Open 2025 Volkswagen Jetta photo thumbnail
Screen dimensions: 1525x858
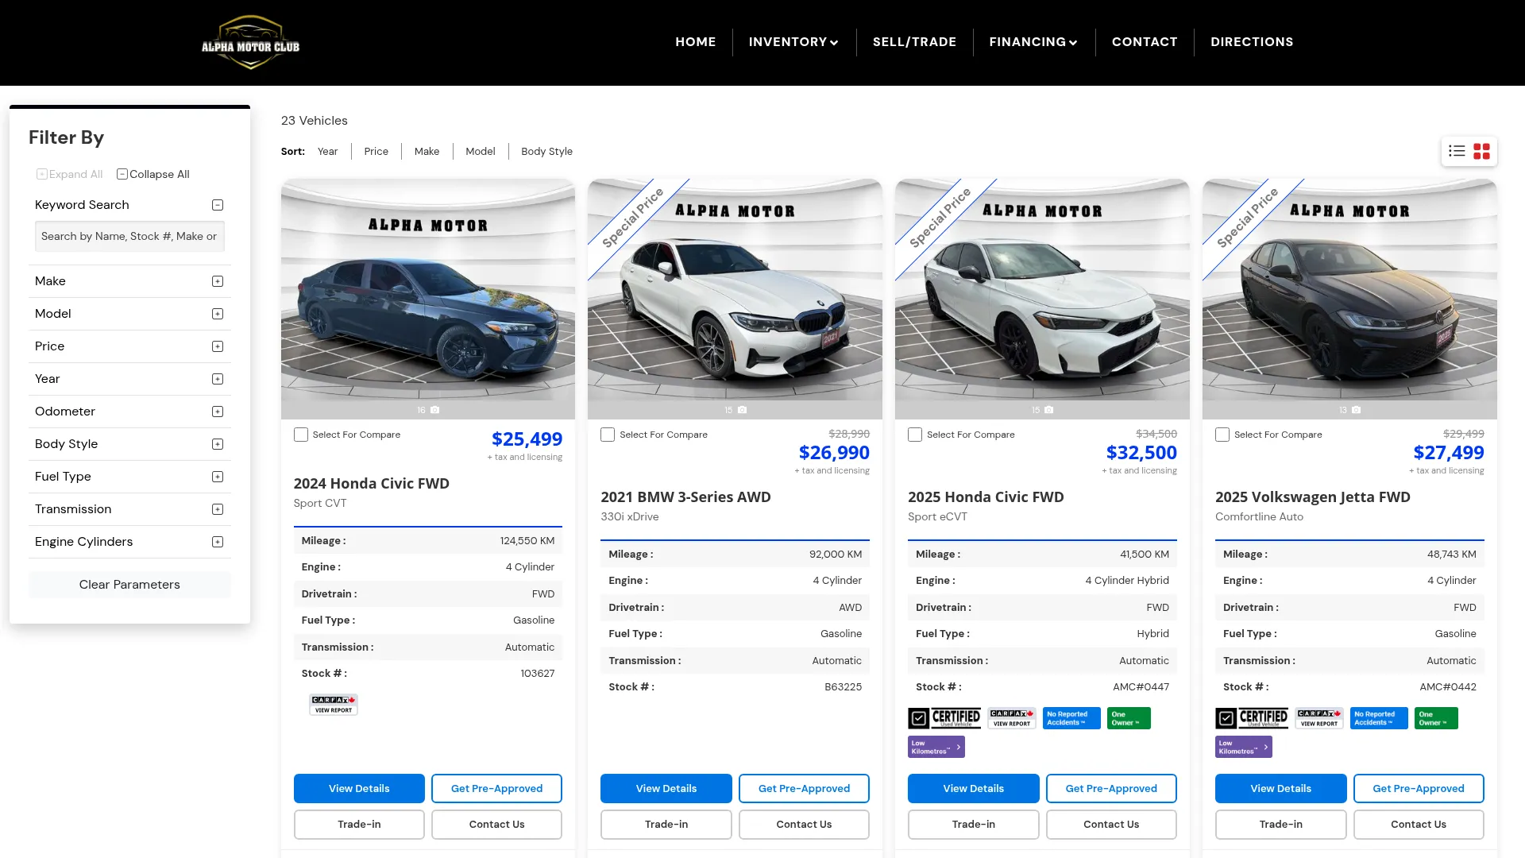pos(1349,300)
